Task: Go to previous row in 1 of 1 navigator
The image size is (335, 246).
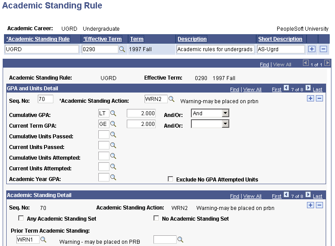Action: [x=306, y=63]
